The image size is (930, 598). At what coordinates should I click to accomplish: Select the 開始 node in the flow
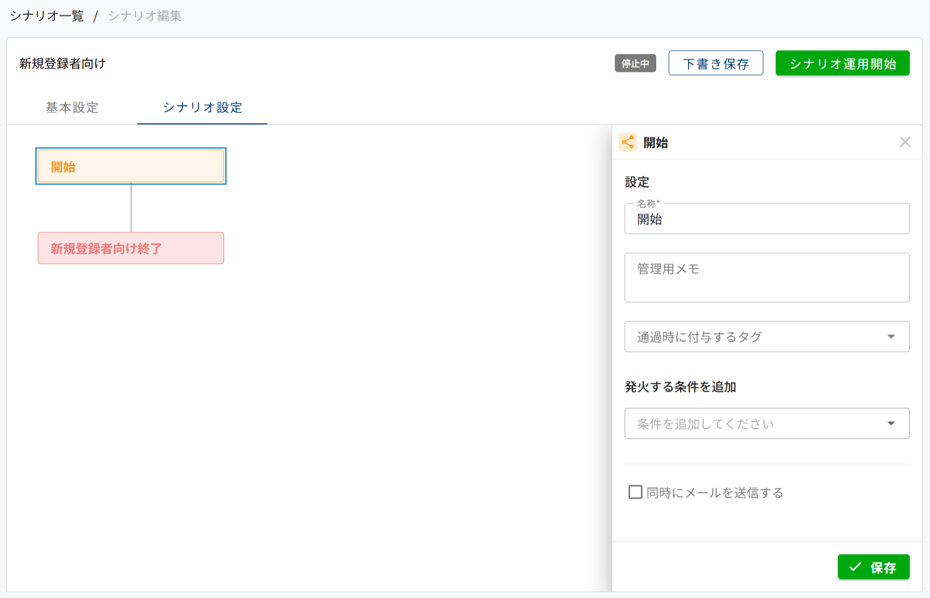(131, 167)
